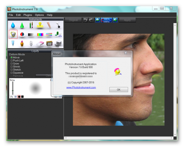Enable Squeeze deform mode
This screenshot has width=184, height=147.
point(17,73)
